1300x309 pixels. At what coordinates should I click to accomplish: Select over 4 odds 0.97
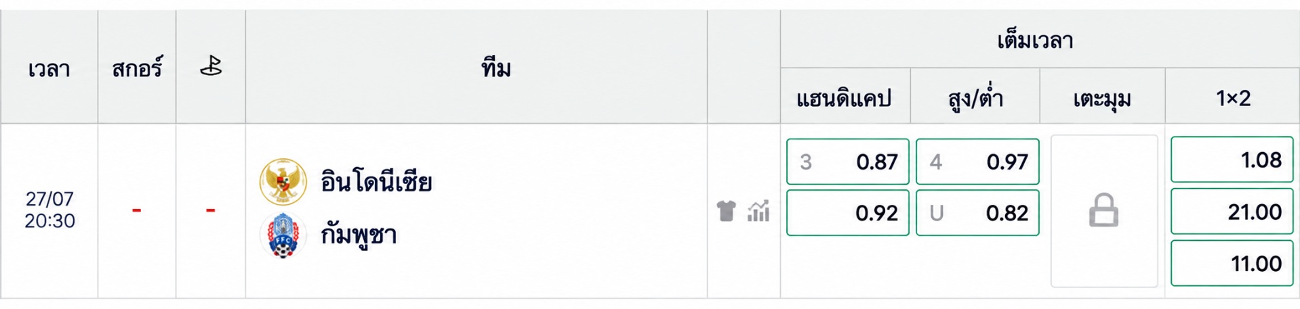click(977, 162)
